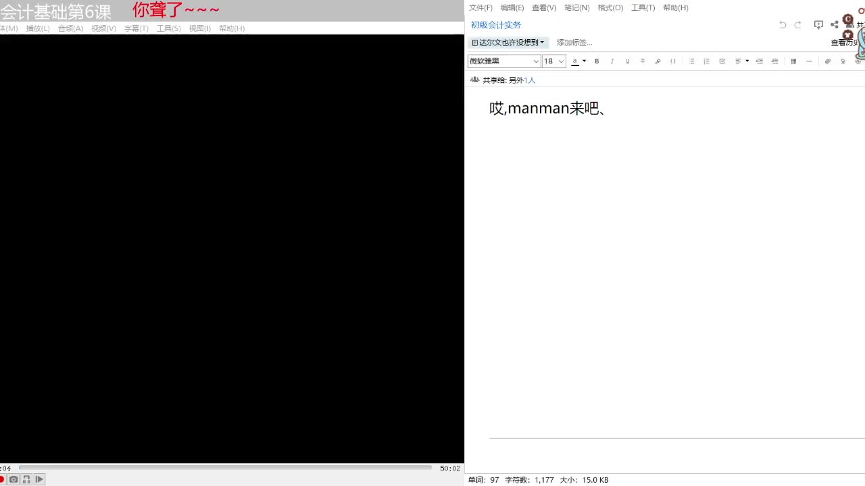Open the share icon options

835,24
